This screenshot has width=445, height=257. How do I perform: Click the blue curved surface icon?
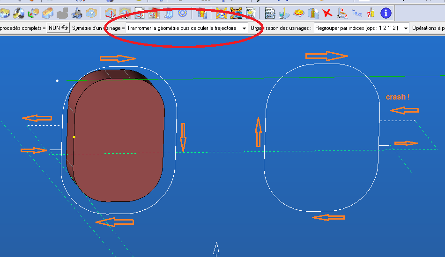click(x=168, y=13)
